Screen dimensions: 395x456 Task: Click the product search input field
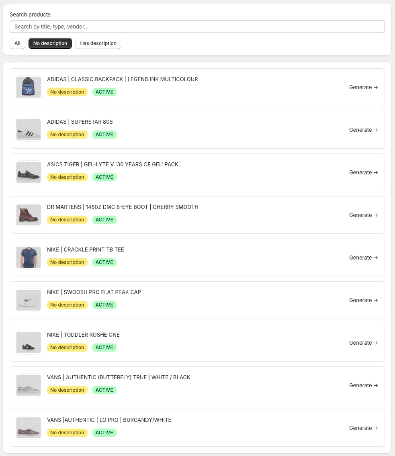(197, 27)
